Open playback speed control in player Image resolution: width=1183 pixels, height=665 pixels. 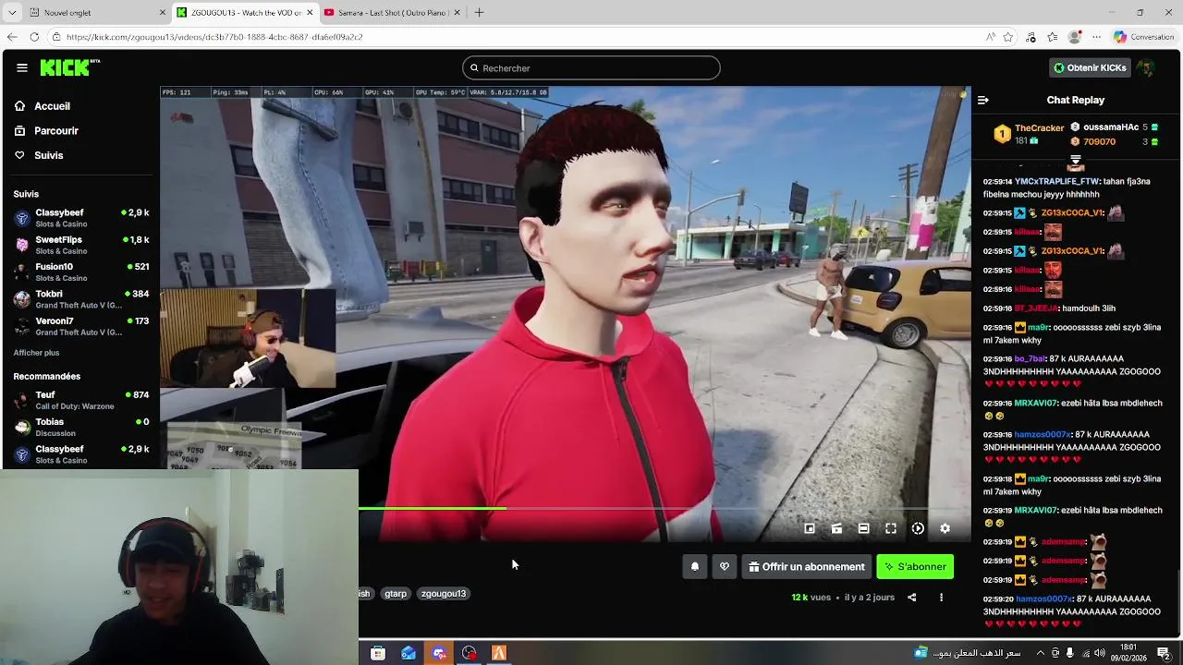pyautogui.click(x=918, y=528)
